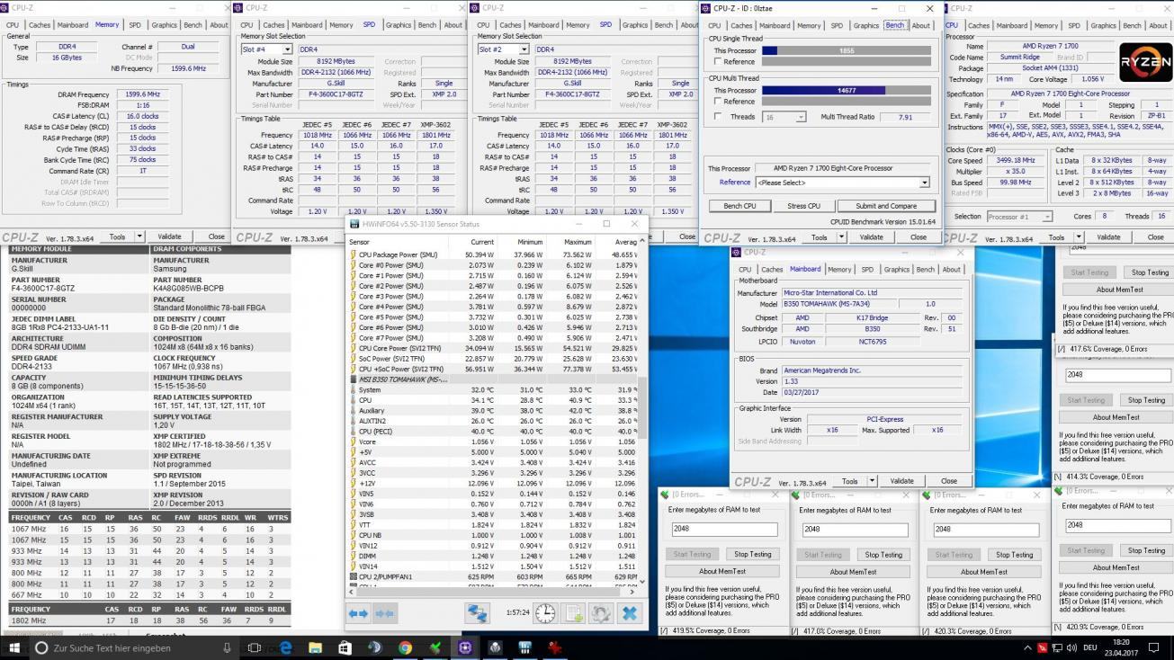Click HWiNFO vertical scrollbar
The width and height of the screenshot is (1174, 660).
641,412
